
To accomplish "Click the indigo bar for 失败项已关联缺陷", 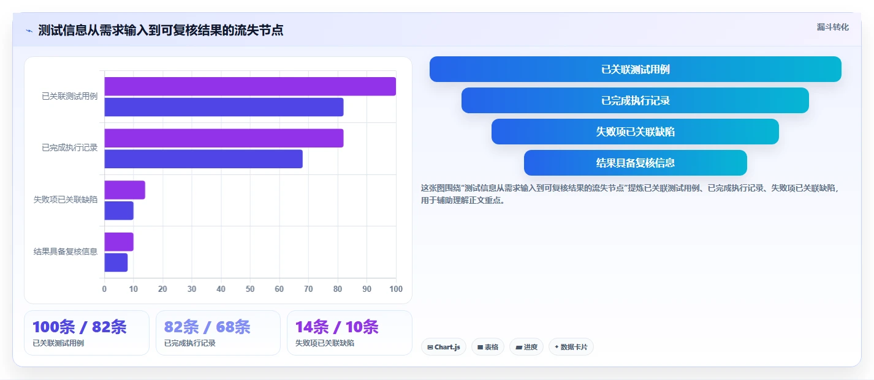I will click(119, 210).
